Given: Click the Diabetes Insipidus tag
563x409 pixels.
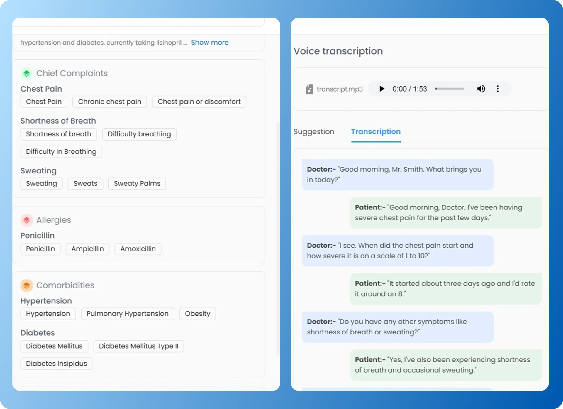Looking at the screenshot, I should coord(56,364).
